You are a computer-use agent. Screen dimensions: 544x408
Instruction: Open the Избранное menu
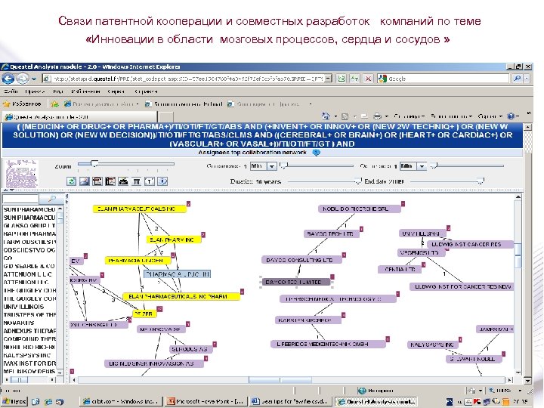click(x=85, y=91)
